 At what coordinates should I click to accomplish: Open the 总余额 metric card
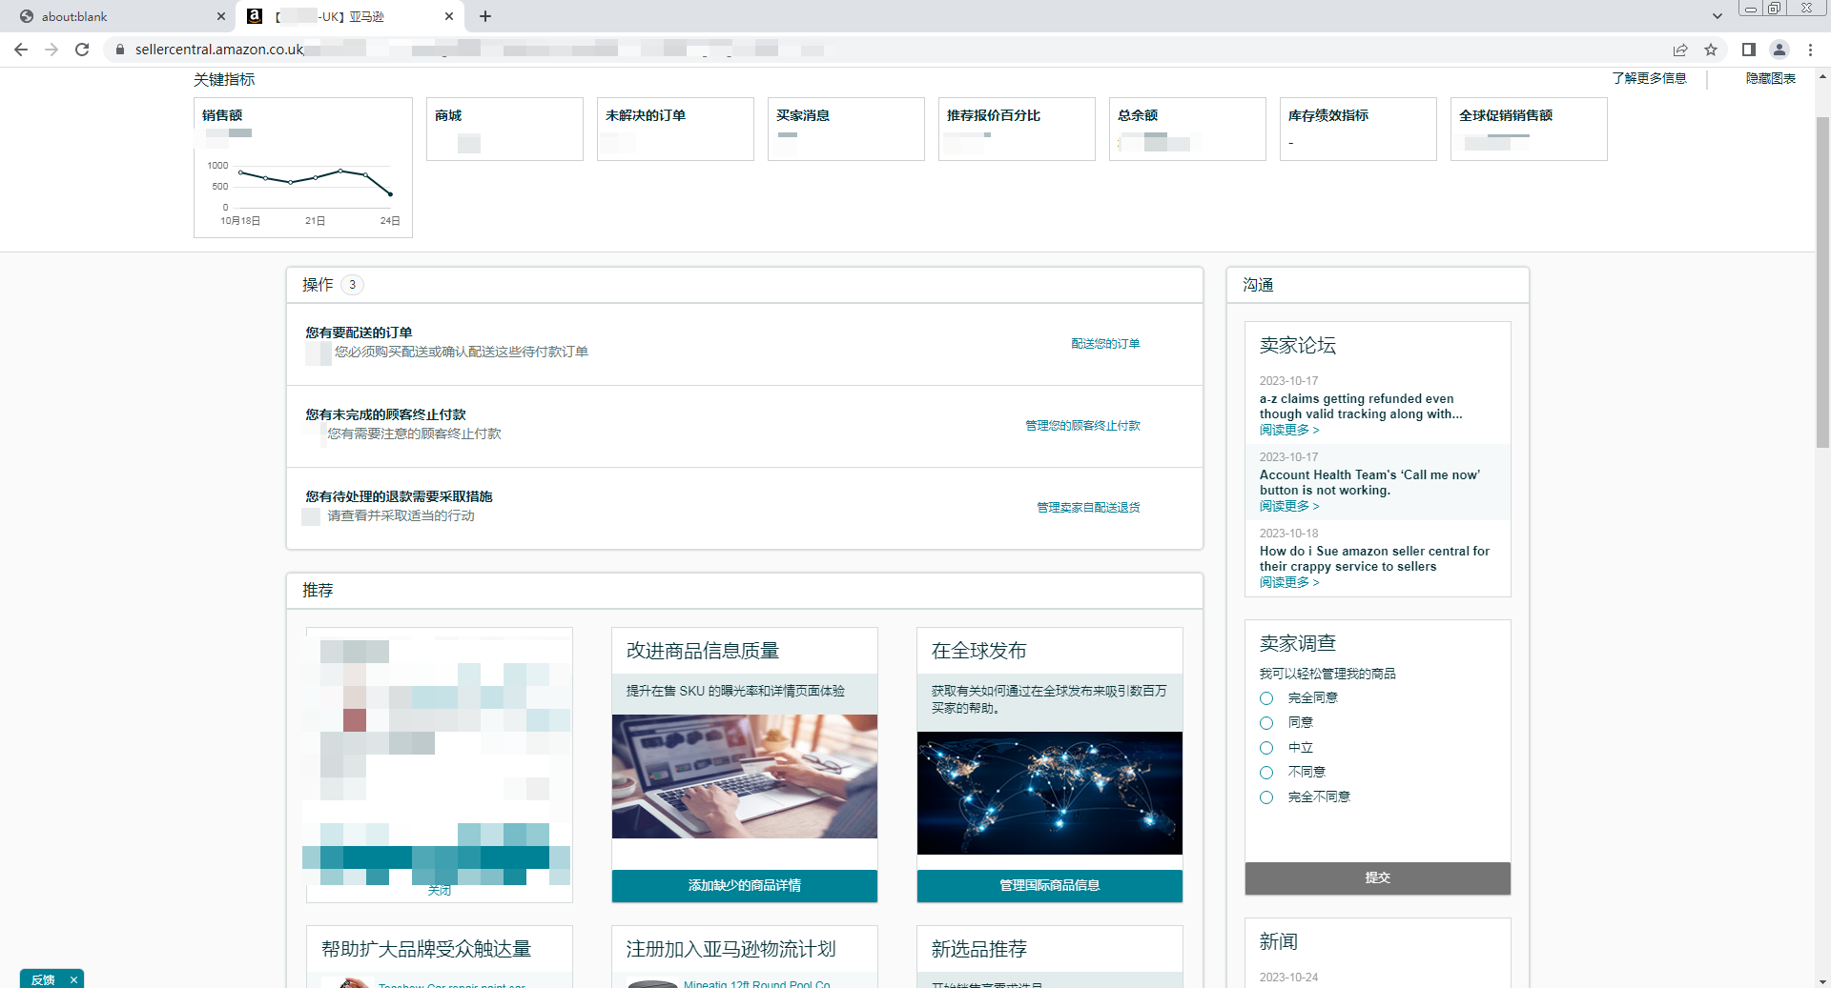[1187, 129]
